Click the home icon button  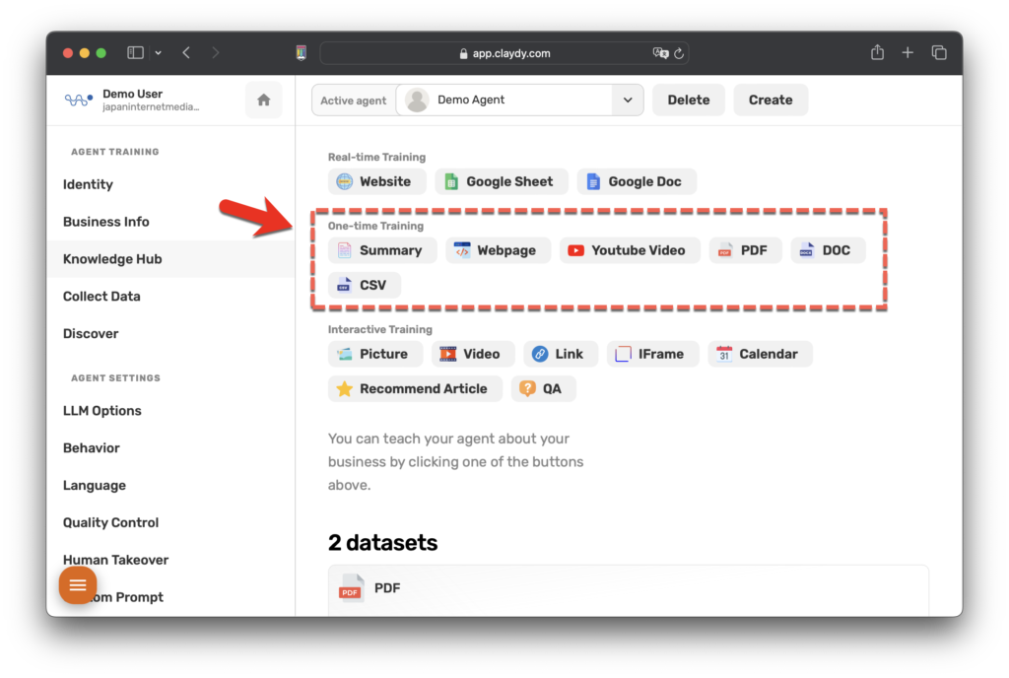[x=263, y=100]
